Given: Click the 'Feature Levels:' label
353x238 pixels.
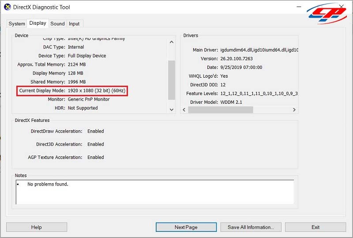Looking at the screenshot, I should point(202,94).
